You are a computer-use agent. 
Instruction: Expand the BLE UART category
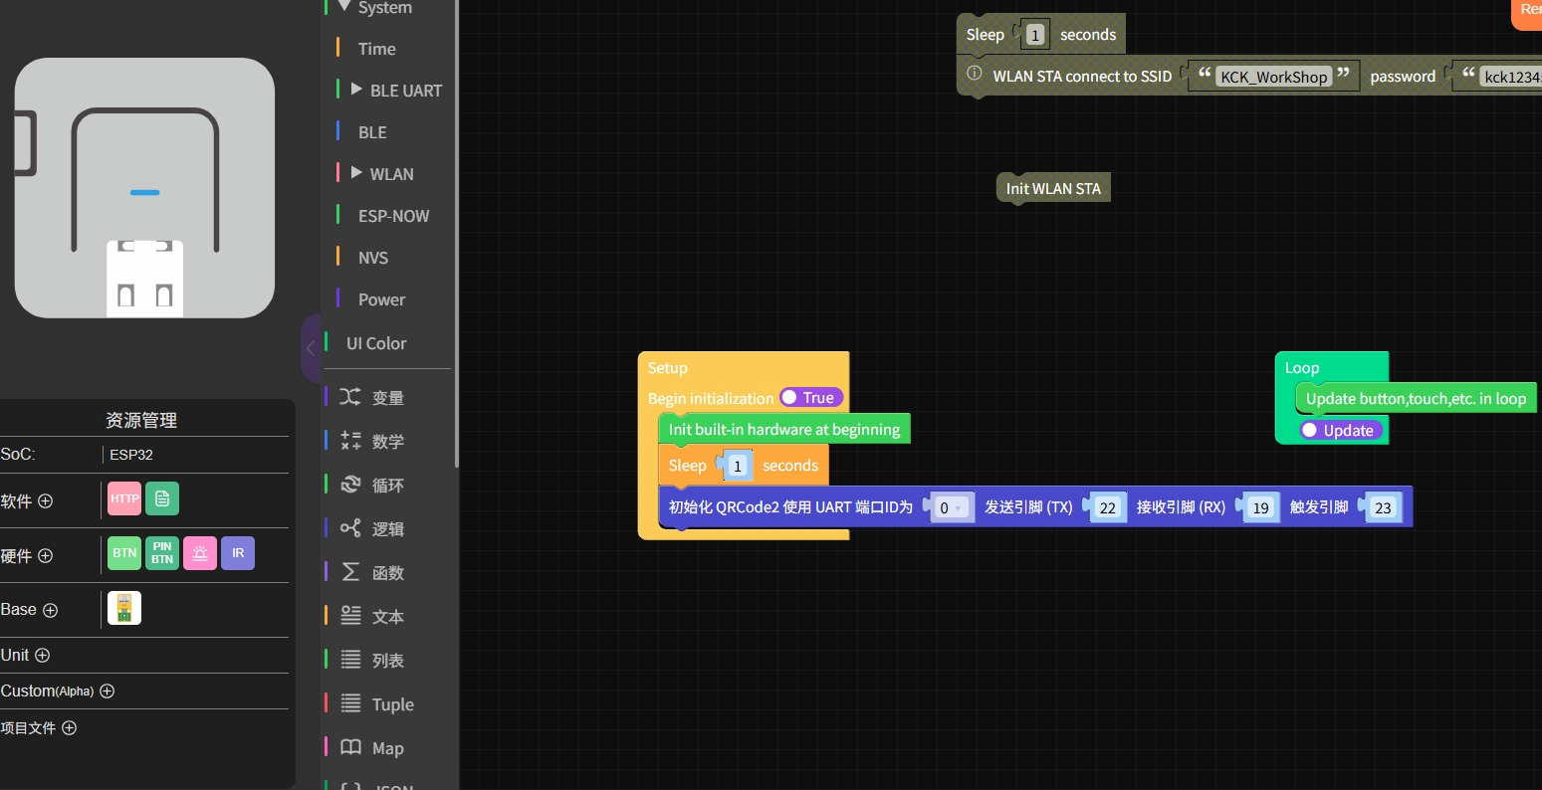(x=357, y=90)
